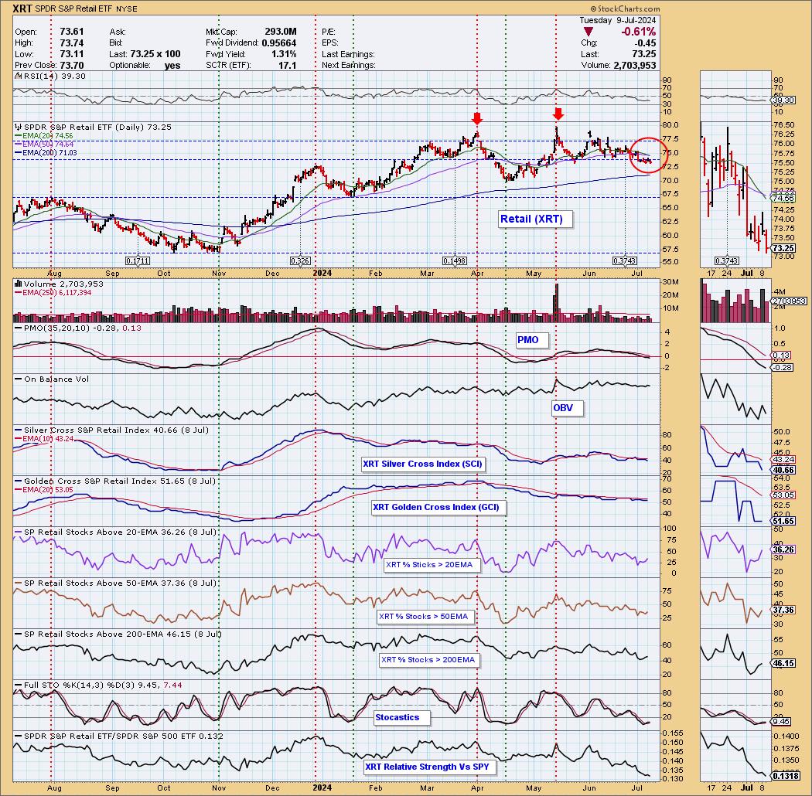The width and height of the screenshot is (812, 796).
Task: Click the '51.65' Golden Cross value tag
Action: coord(783,521)
